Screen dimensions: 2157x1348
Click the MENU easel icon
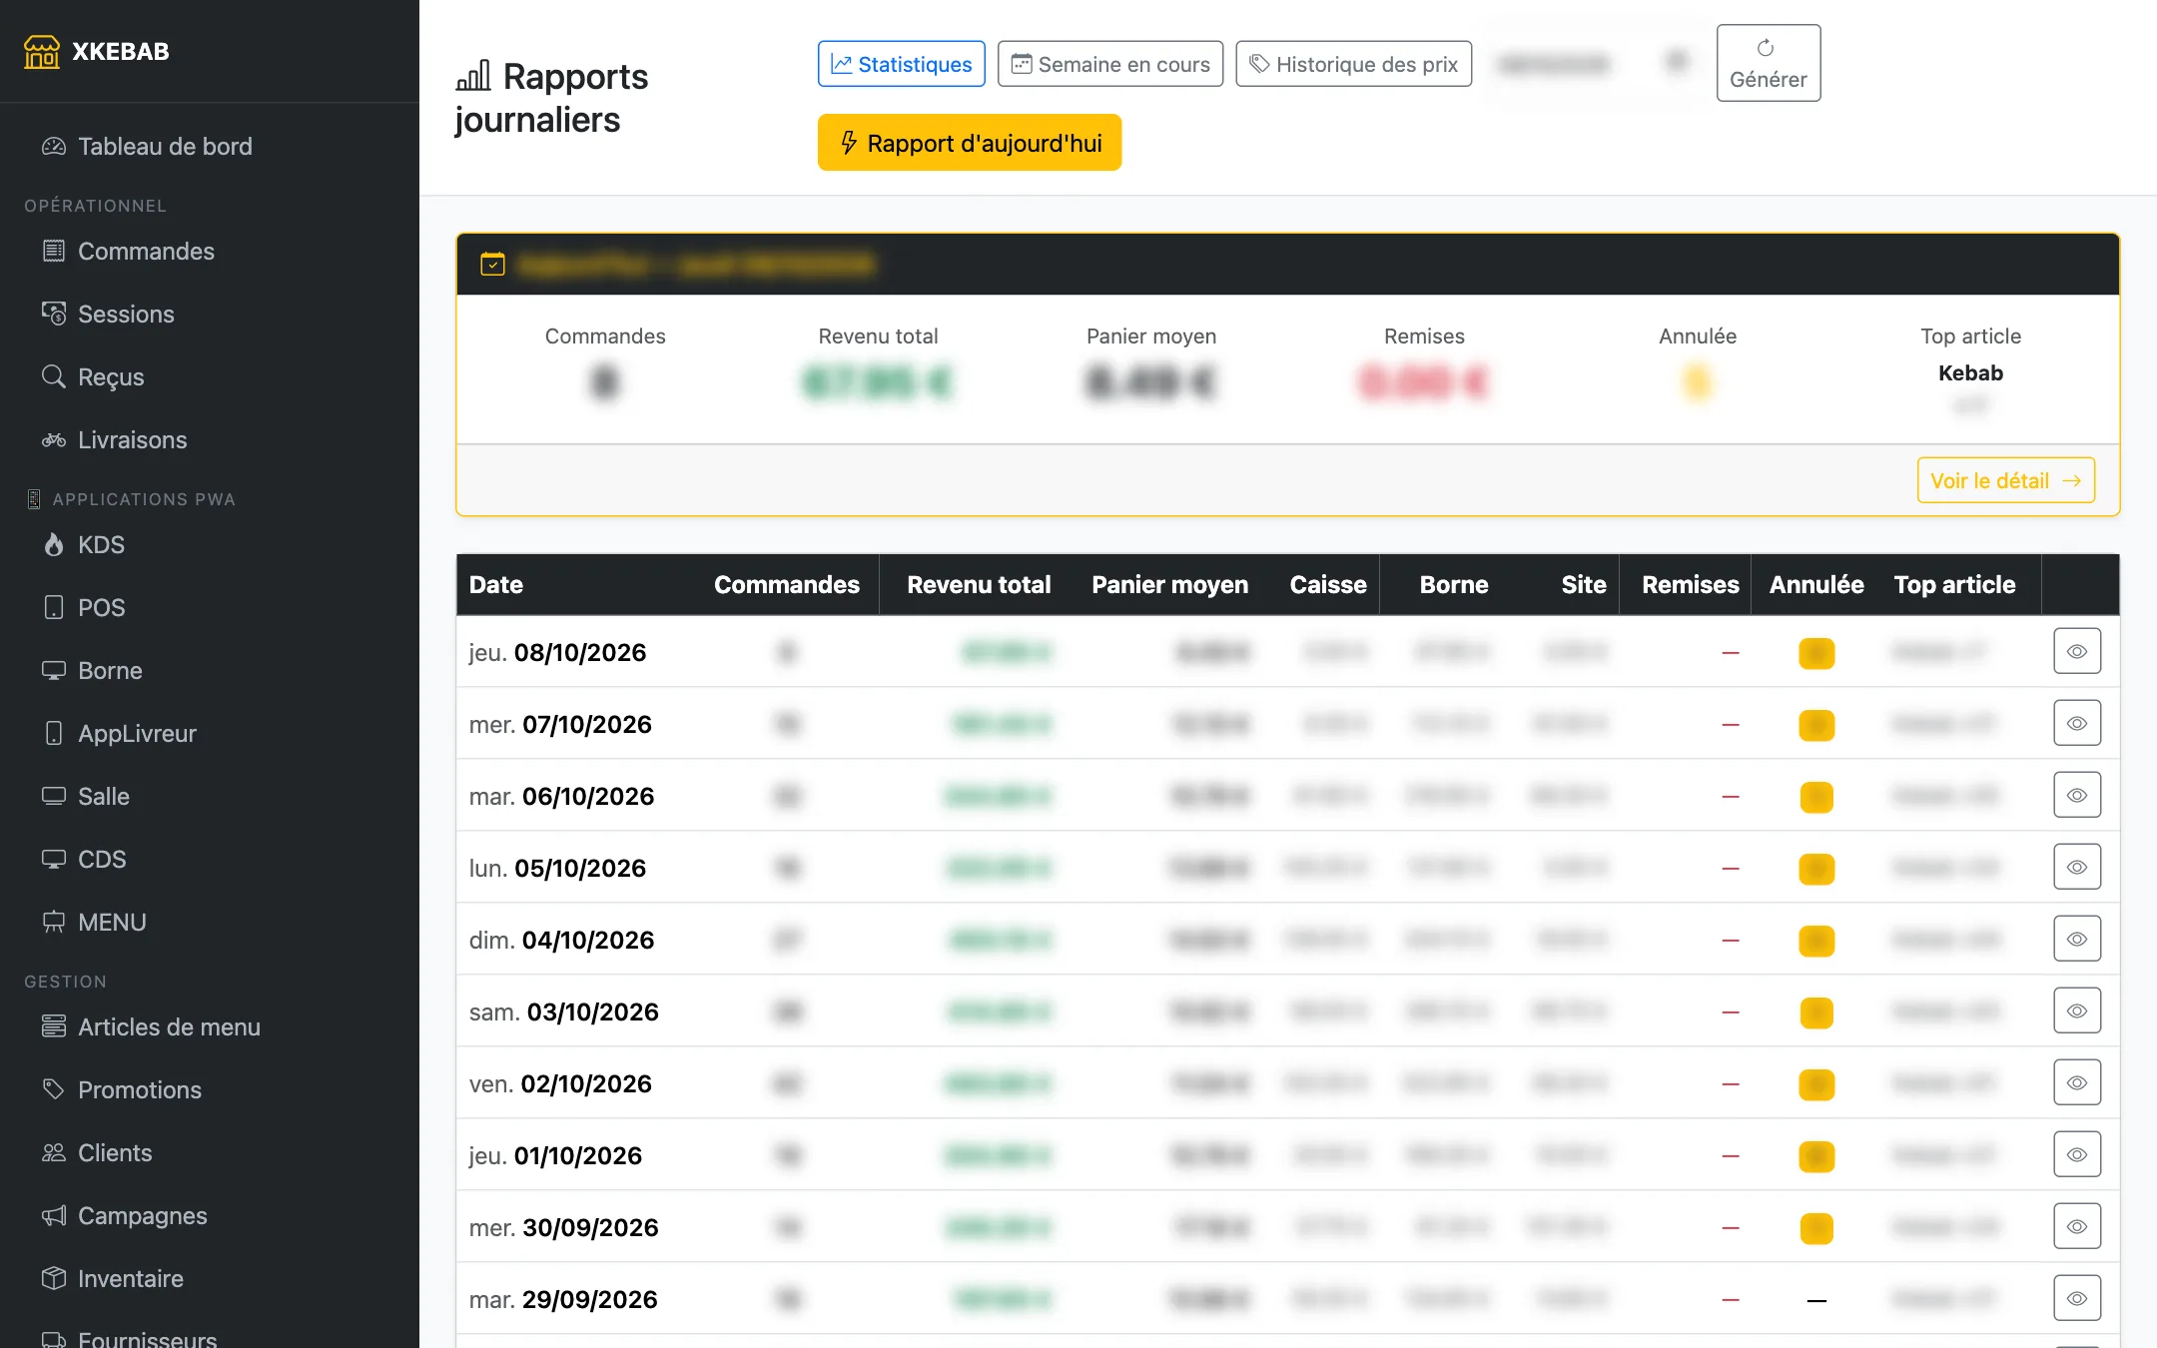[54, 923]
